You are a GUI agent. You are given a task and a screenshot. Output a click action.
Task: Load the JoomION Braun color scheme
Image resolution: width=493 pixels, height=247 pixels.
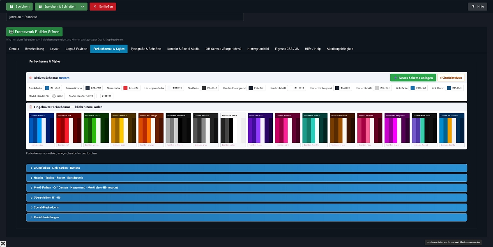point(342,130)
